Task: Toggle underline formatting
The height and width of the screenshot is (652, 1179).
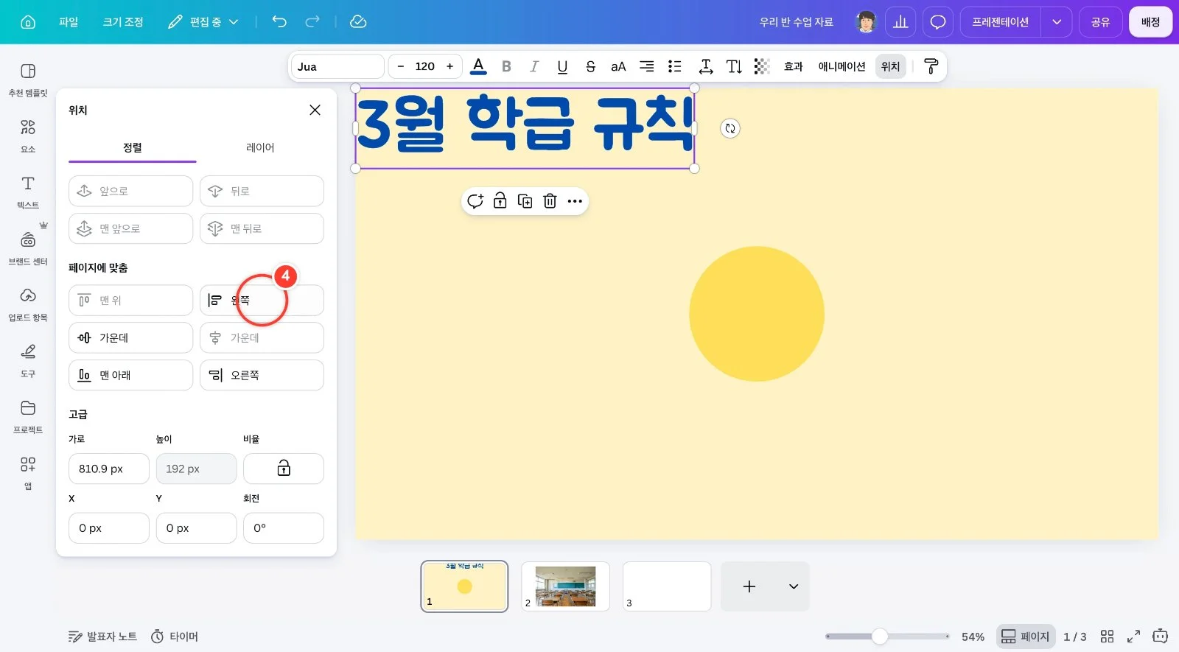Action: pos(562,66)
